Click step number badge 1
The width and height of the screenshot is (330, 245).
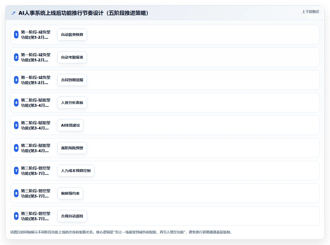tap(16, 35)
